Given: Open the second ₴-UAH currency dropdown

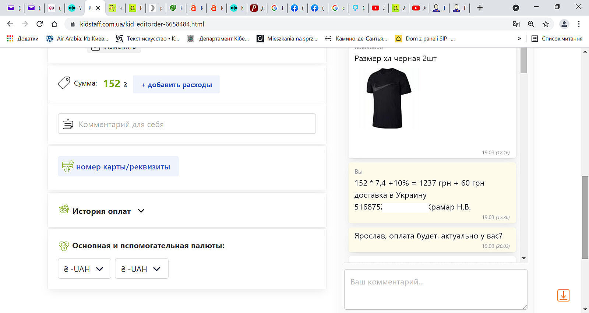Looking at the screenshot, I should click(x=141, y=269).
